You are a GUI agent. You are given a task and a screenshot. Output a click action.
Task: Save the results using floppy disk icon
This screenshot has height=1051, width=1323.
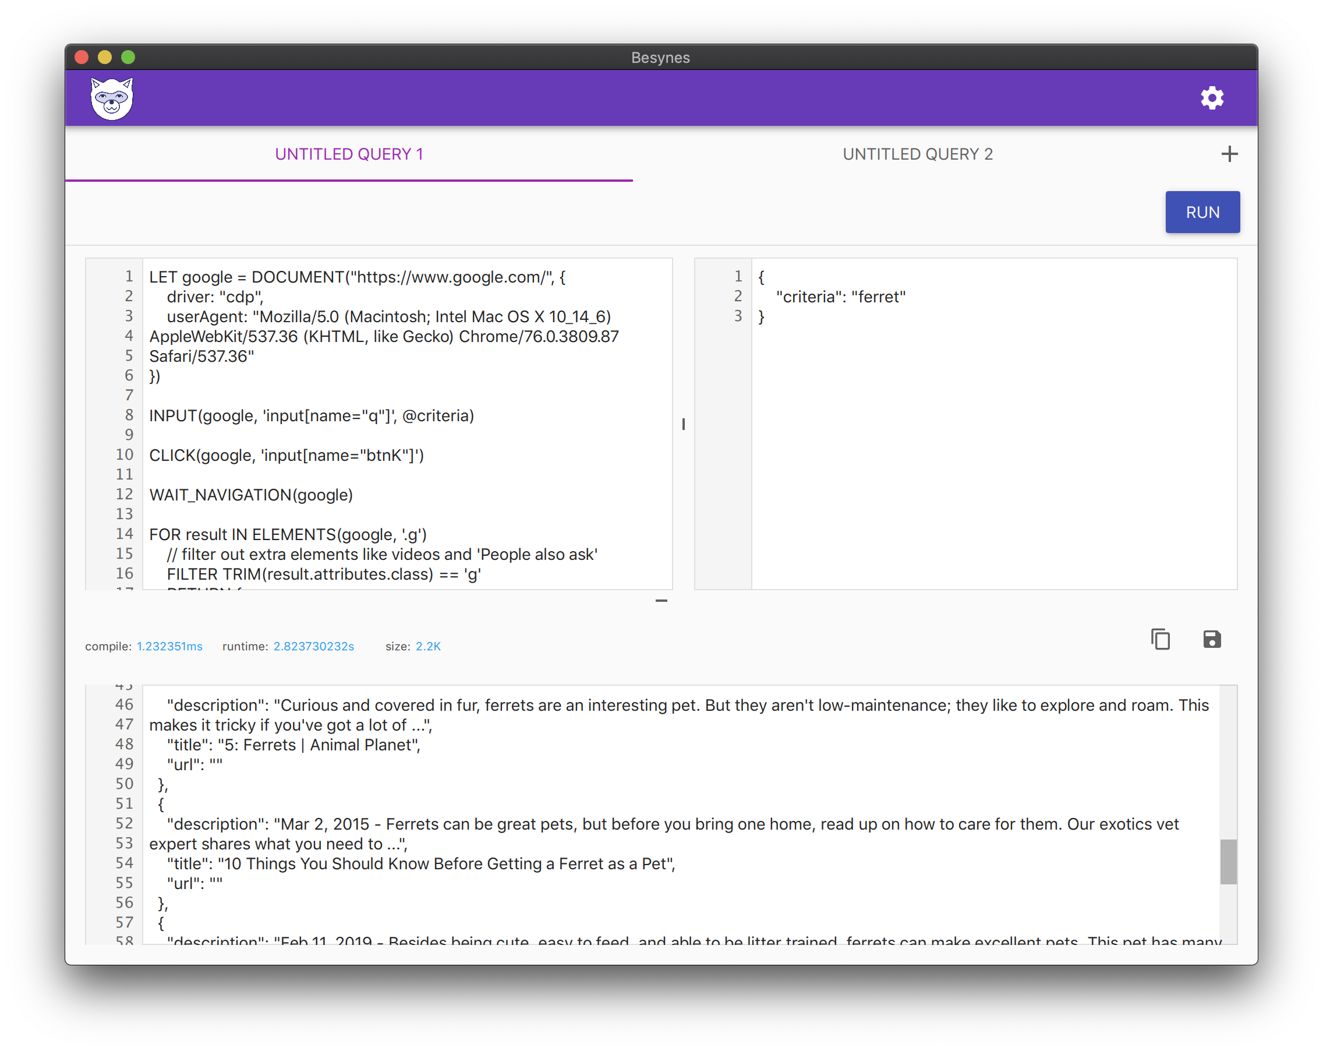coord(1211,640)
